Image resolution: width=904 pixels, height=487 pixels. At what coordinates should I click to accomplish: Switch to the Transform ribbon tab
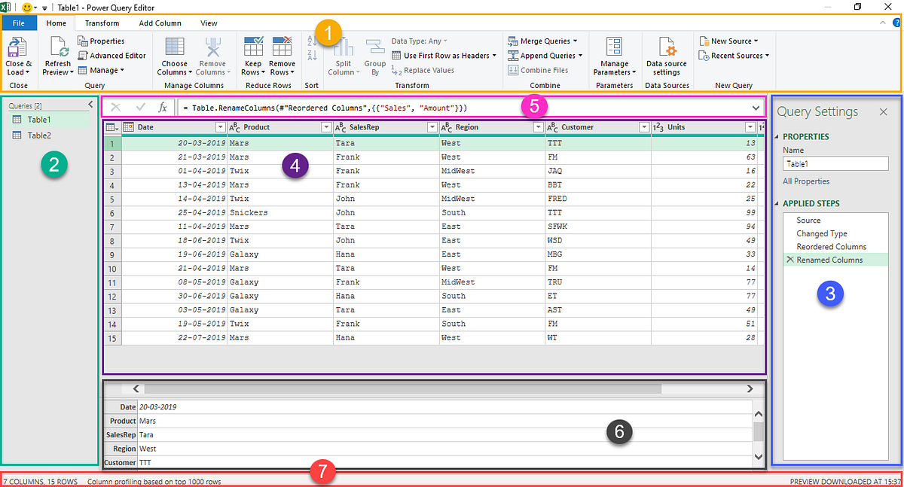[x=102, y=23]
